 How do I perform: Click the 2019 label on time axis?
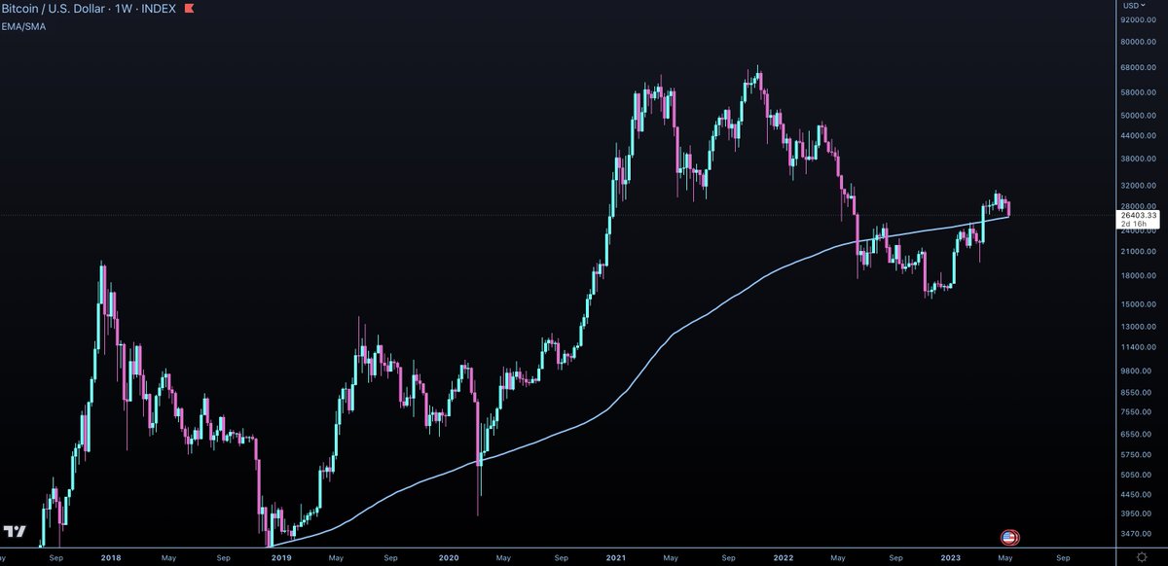click(x=281, y=558)
